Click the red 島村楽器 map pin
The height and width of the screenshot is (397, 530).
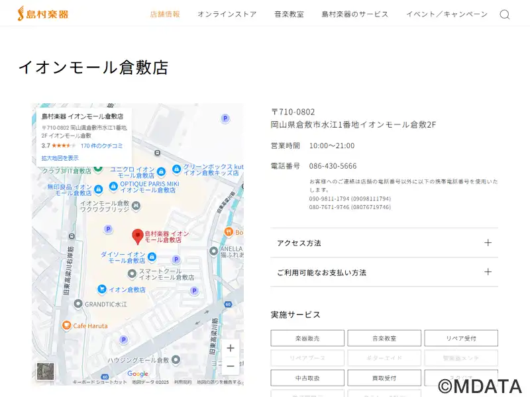137,237
